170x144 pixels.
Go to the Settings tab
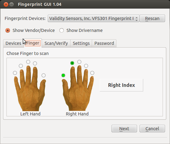pos(81,43)
